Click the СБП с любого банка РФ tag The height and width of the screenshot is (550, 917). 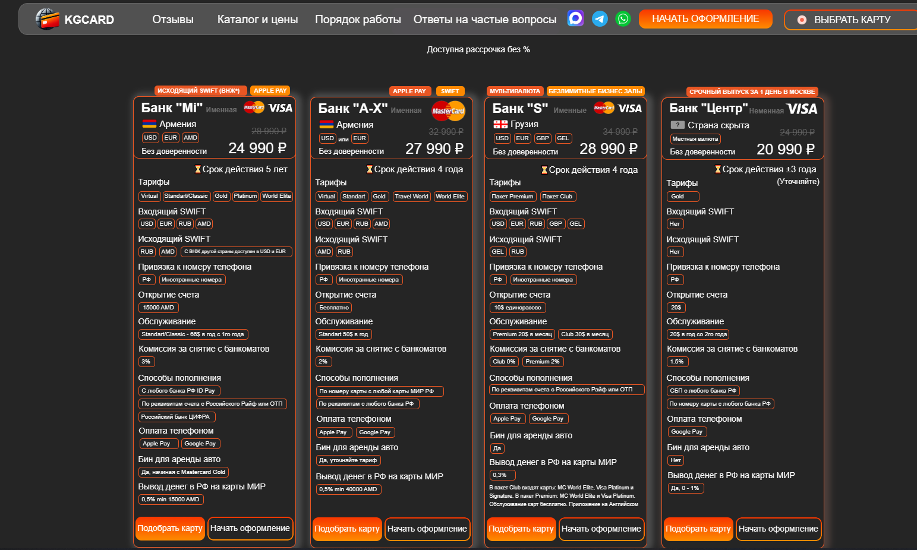click(x=703, y=391)
